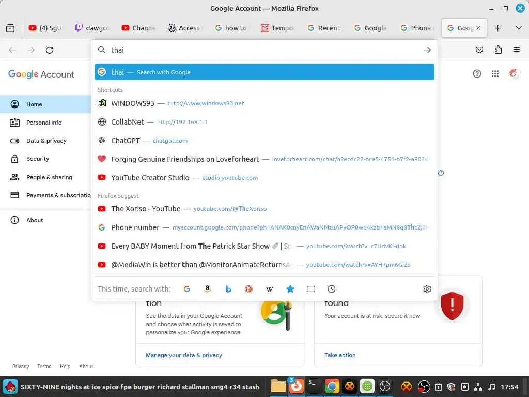Close the active Google Account tab
The width and height of the screenshot is (529, 397).
point(478,28)
